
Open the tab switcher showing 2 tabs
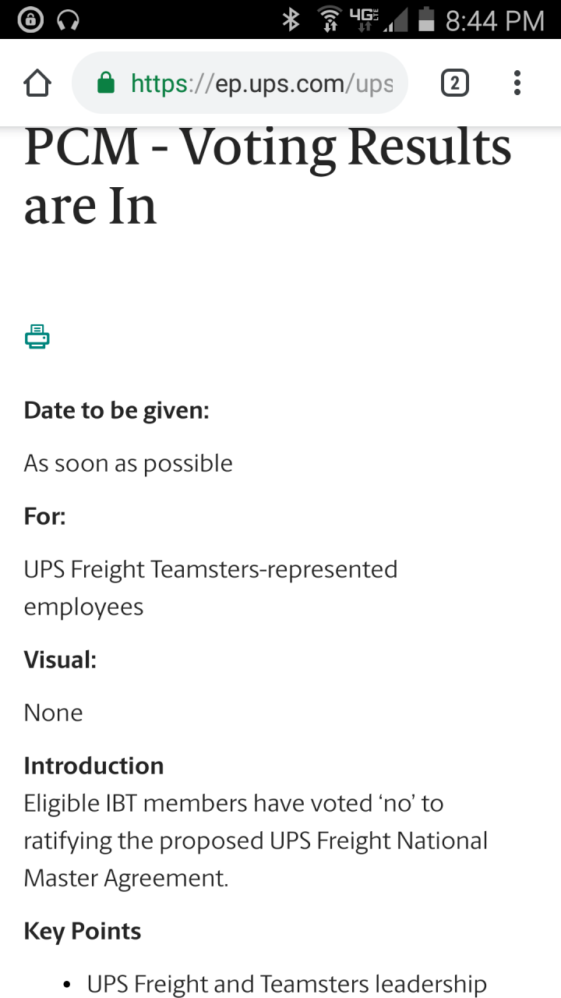coord(455,83)
